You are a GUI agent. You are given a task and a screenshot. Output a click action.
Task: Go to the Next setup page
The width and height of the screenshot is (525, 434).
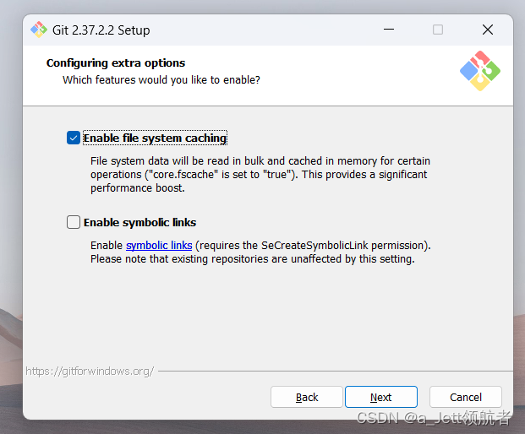pos(381,397)
